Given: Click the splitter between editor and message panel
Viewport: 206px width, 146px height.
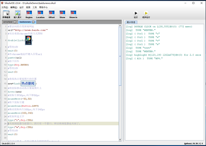Looking at the screenshot, I should 123,80.
